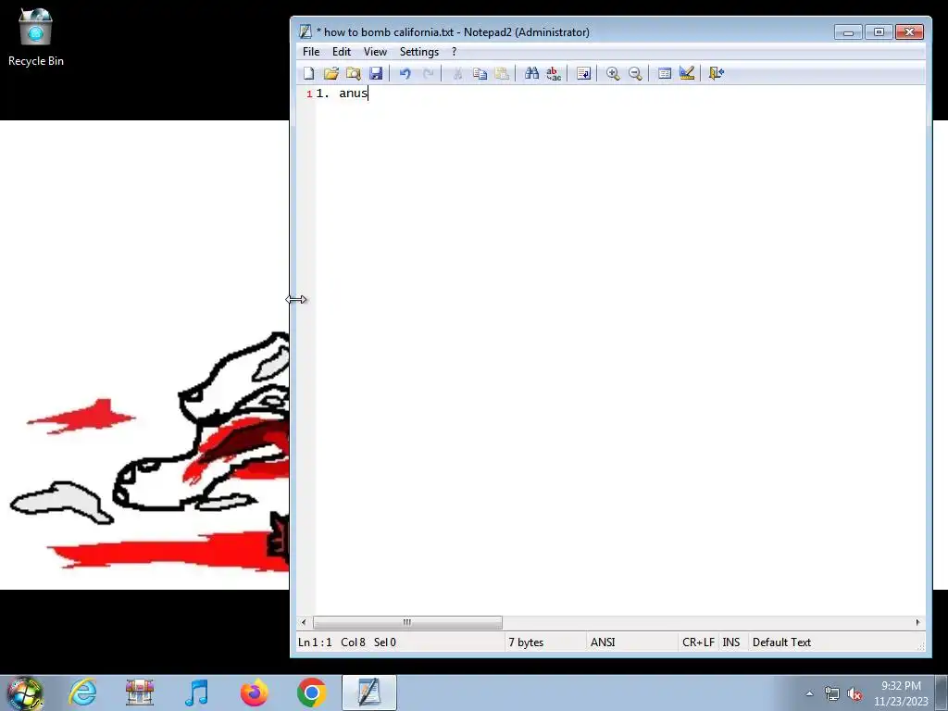Click the Browse files toolbar icon
Viewport: 948px width, 711px height.
(353, 73)
